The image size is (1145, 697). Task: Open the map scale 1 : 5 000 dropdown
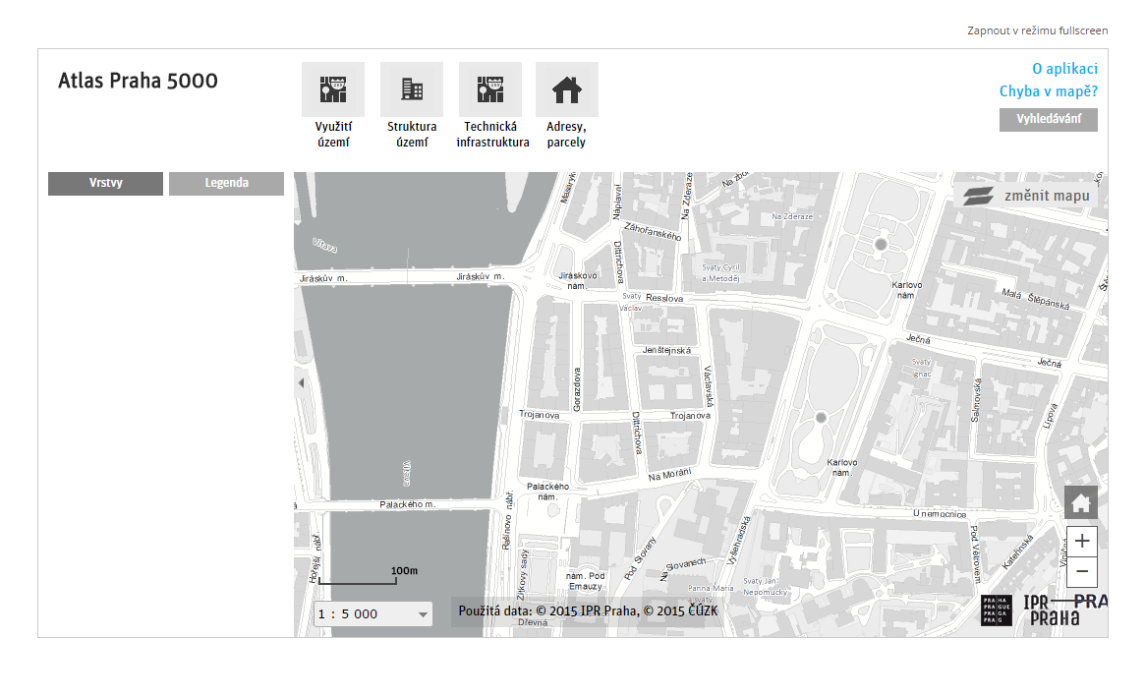pyautogui.click(x=373, y=613)
